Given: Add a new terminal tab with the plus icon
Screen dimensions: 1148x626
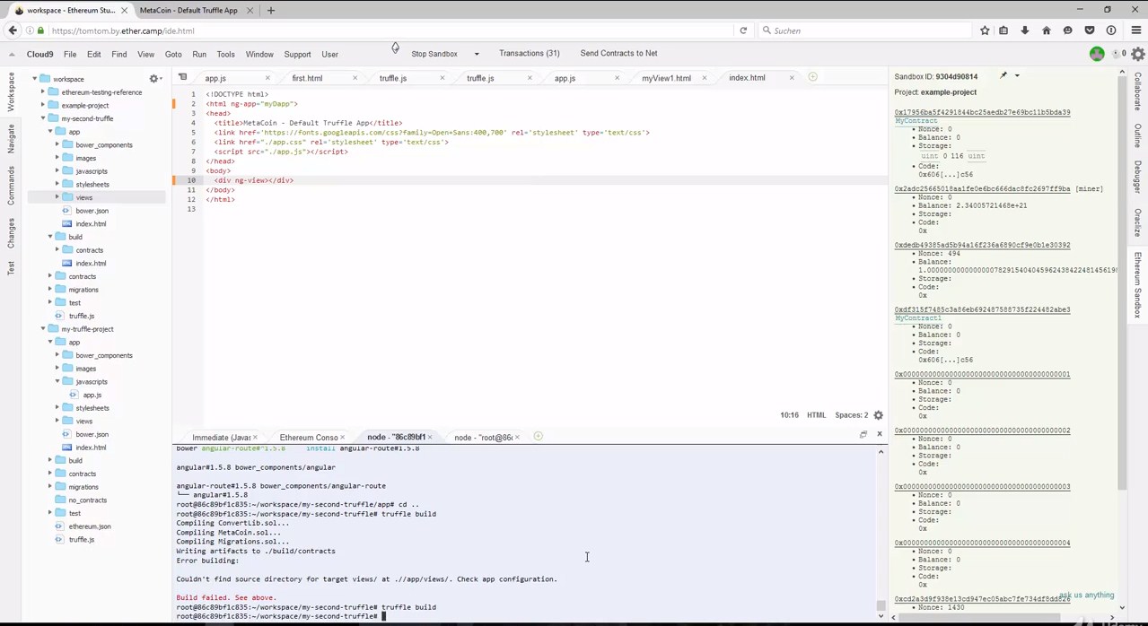Looking at the screenshot, I should click(x=538, y=437).
